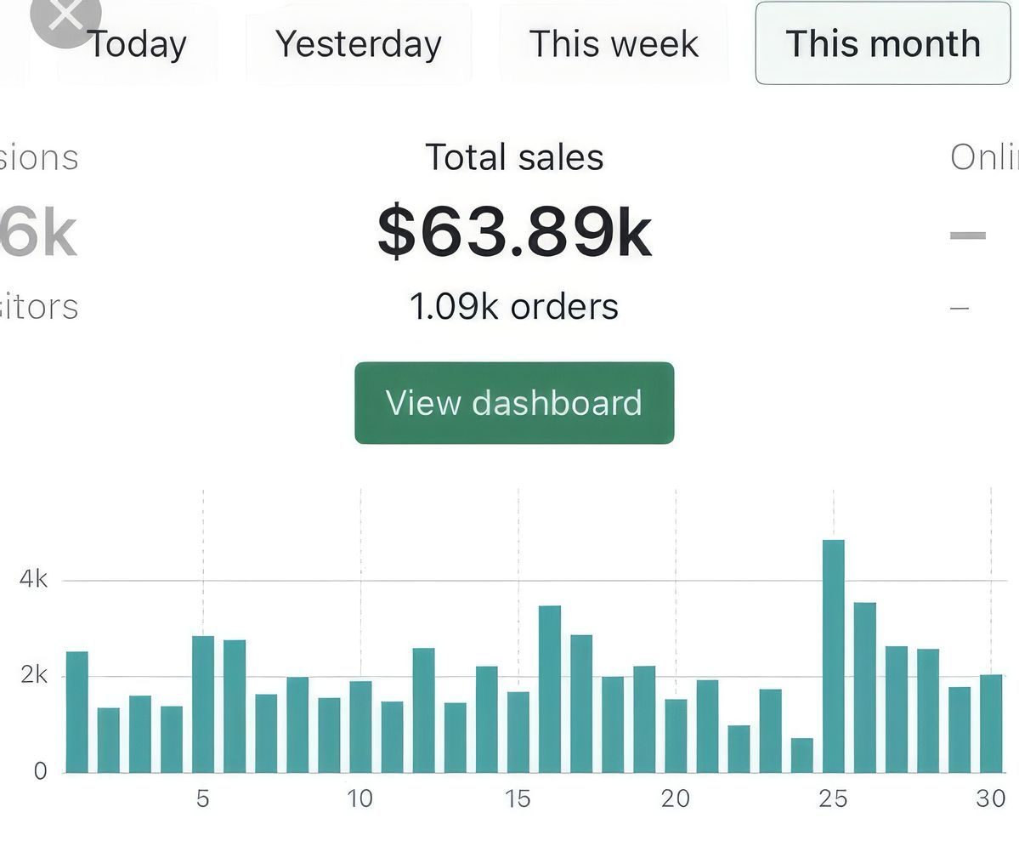Select the shortest bar on day 24
Image resolution: width=1019 pixels, height=852 pixels.
click(x=801, y=755)
